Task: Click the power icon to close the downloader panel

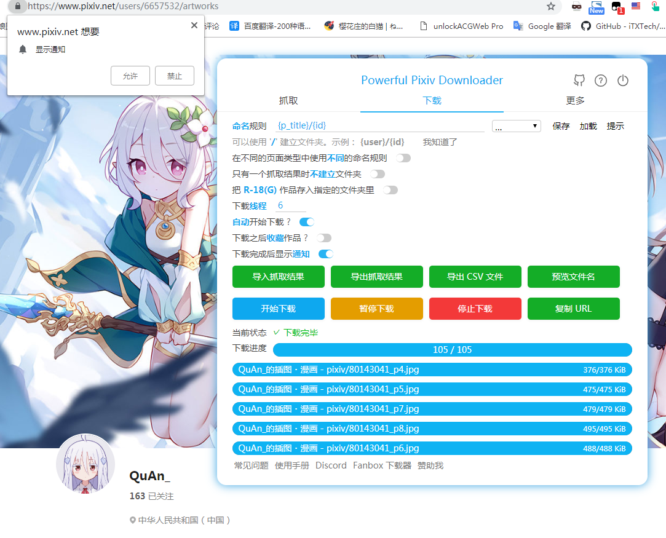Action: tap(623, 81)
